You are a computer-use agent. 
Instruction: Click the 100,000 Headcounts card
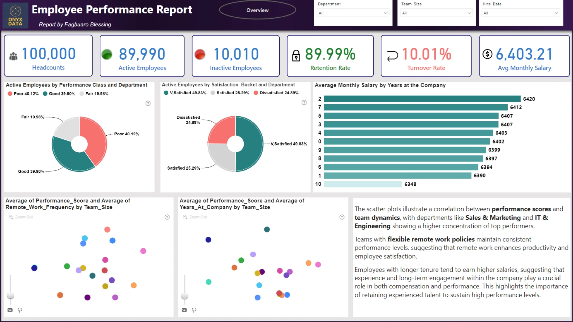click(48, 55)
